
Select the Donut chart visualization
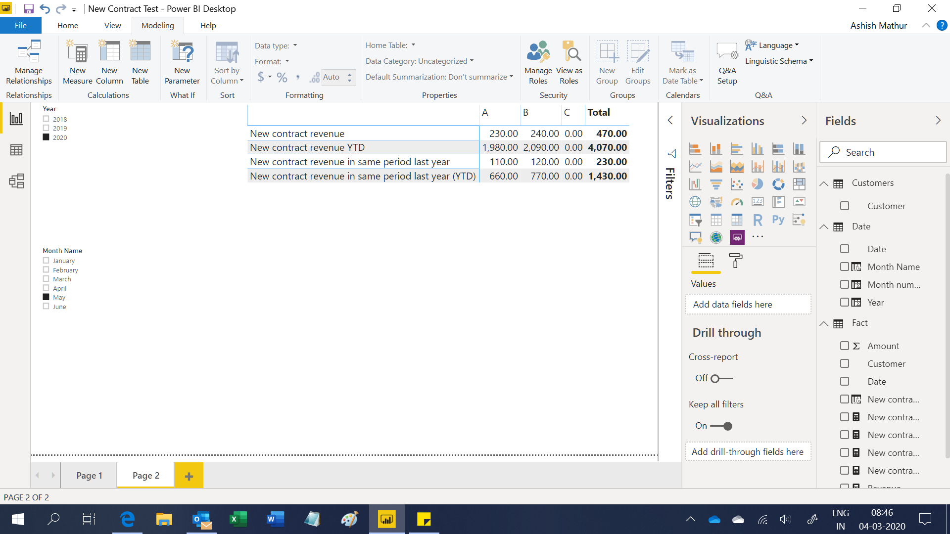pyautogui.click(x=778, y=184)
